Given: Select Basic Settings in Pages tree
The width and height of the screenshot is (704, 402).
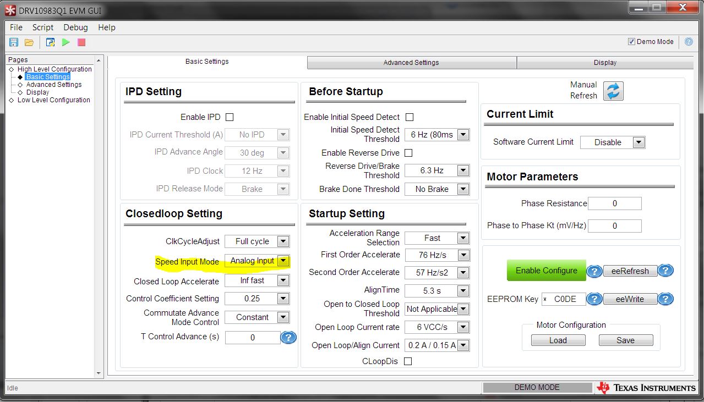Looking at the screenshot, I should 48,77.
